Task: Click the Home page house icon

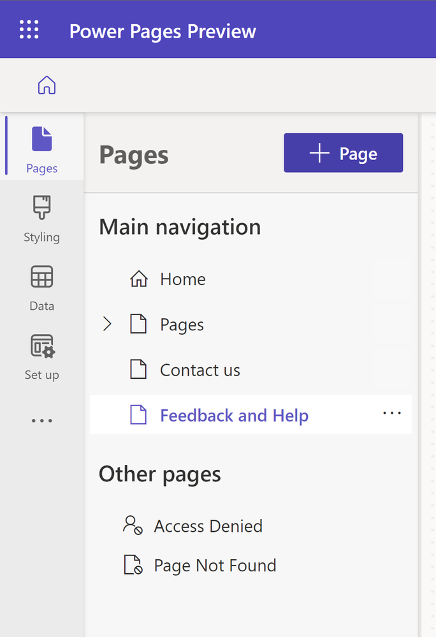Action: click(139, 279)
